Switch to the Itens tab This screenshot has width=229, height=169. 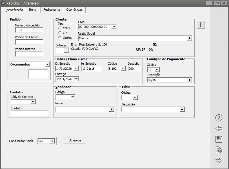[32, 10]
